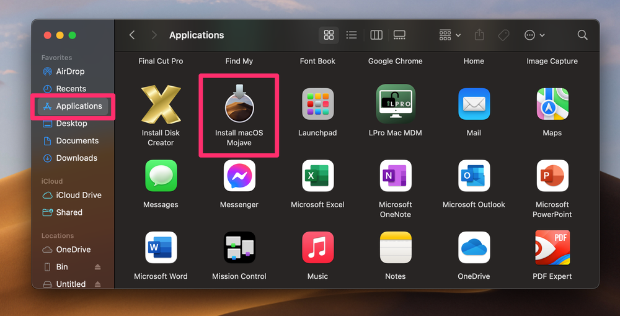Click the Share toolbar button
Viewport: 620px width, 316px height.
point(479,35)
